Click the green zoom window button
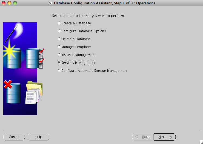The image size is (203, 144). (15, 3)
